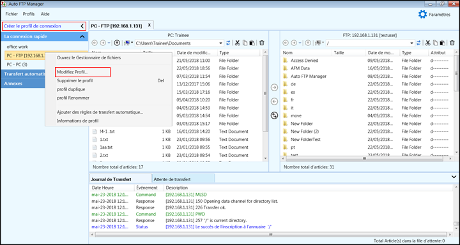
Task: Close the PC - FTP [192.168.1.131] tab
Action: click(x=149, y=26)
